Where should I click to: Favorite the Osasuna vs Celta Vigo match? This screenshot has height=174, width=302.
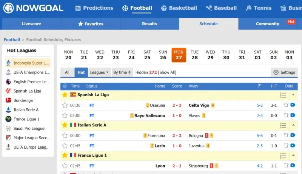(65, 105)
